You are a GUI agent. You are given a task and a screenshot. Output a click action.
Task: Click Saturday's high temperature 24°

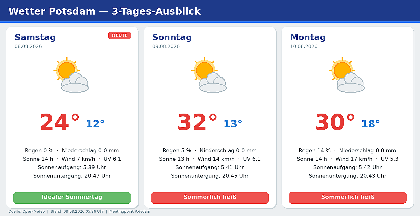tap(60, 122)
